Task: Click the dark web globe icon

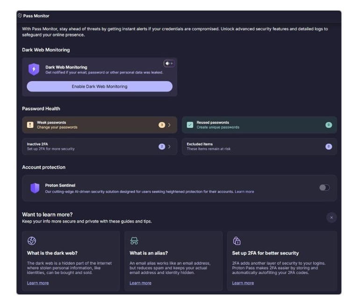Action: (32, 241)
